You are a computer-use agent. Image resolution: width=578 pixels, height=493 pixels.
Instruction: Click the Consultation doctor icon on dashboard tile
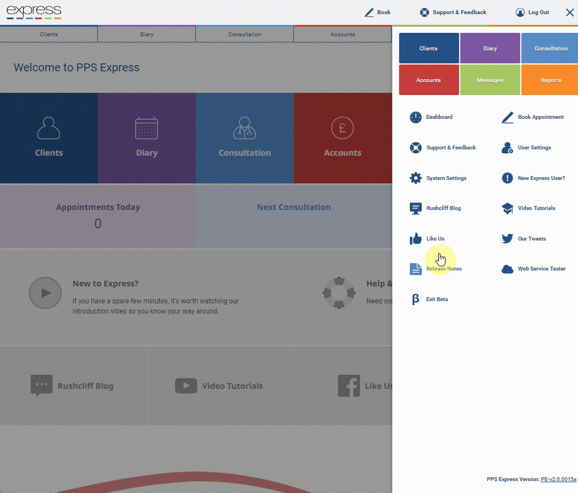coord(245,128)
